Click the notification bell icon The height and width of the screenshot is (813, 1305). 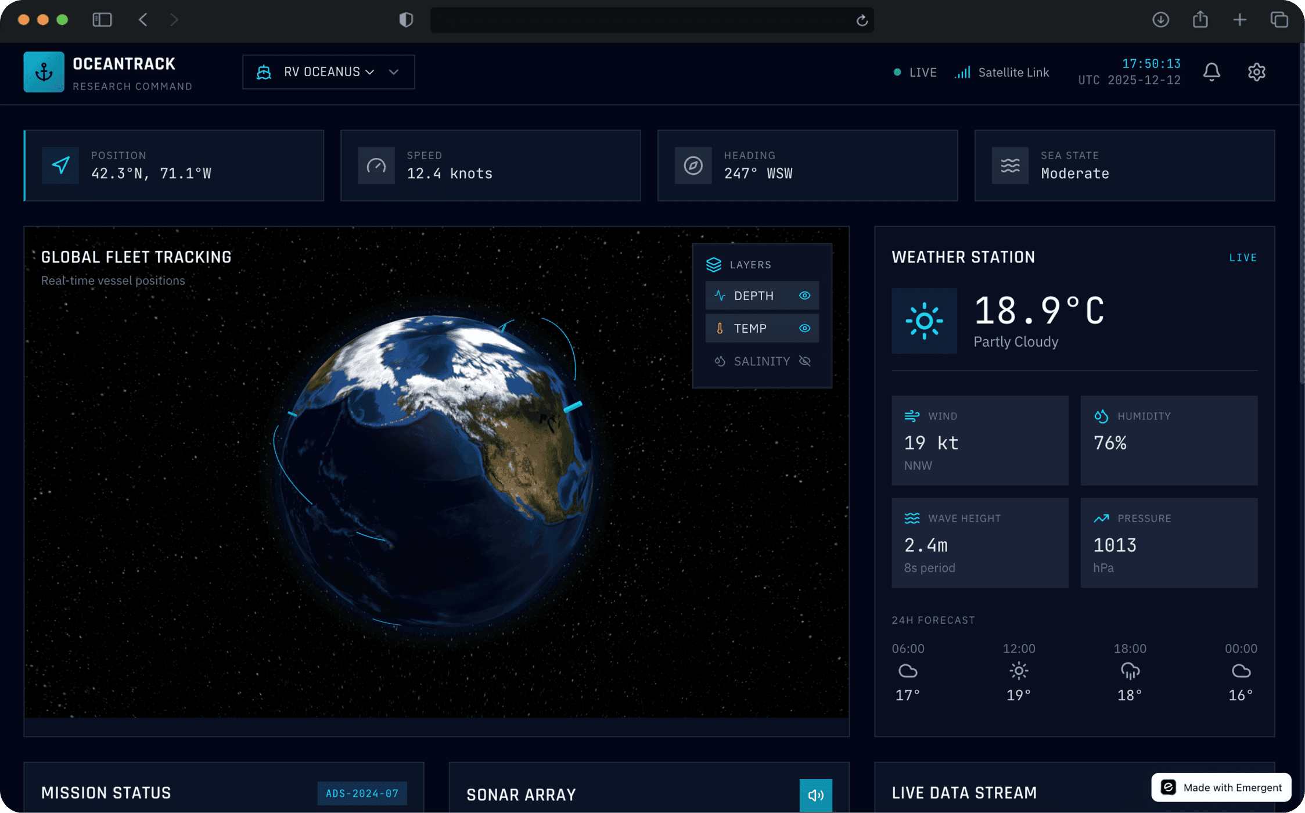1211,72
